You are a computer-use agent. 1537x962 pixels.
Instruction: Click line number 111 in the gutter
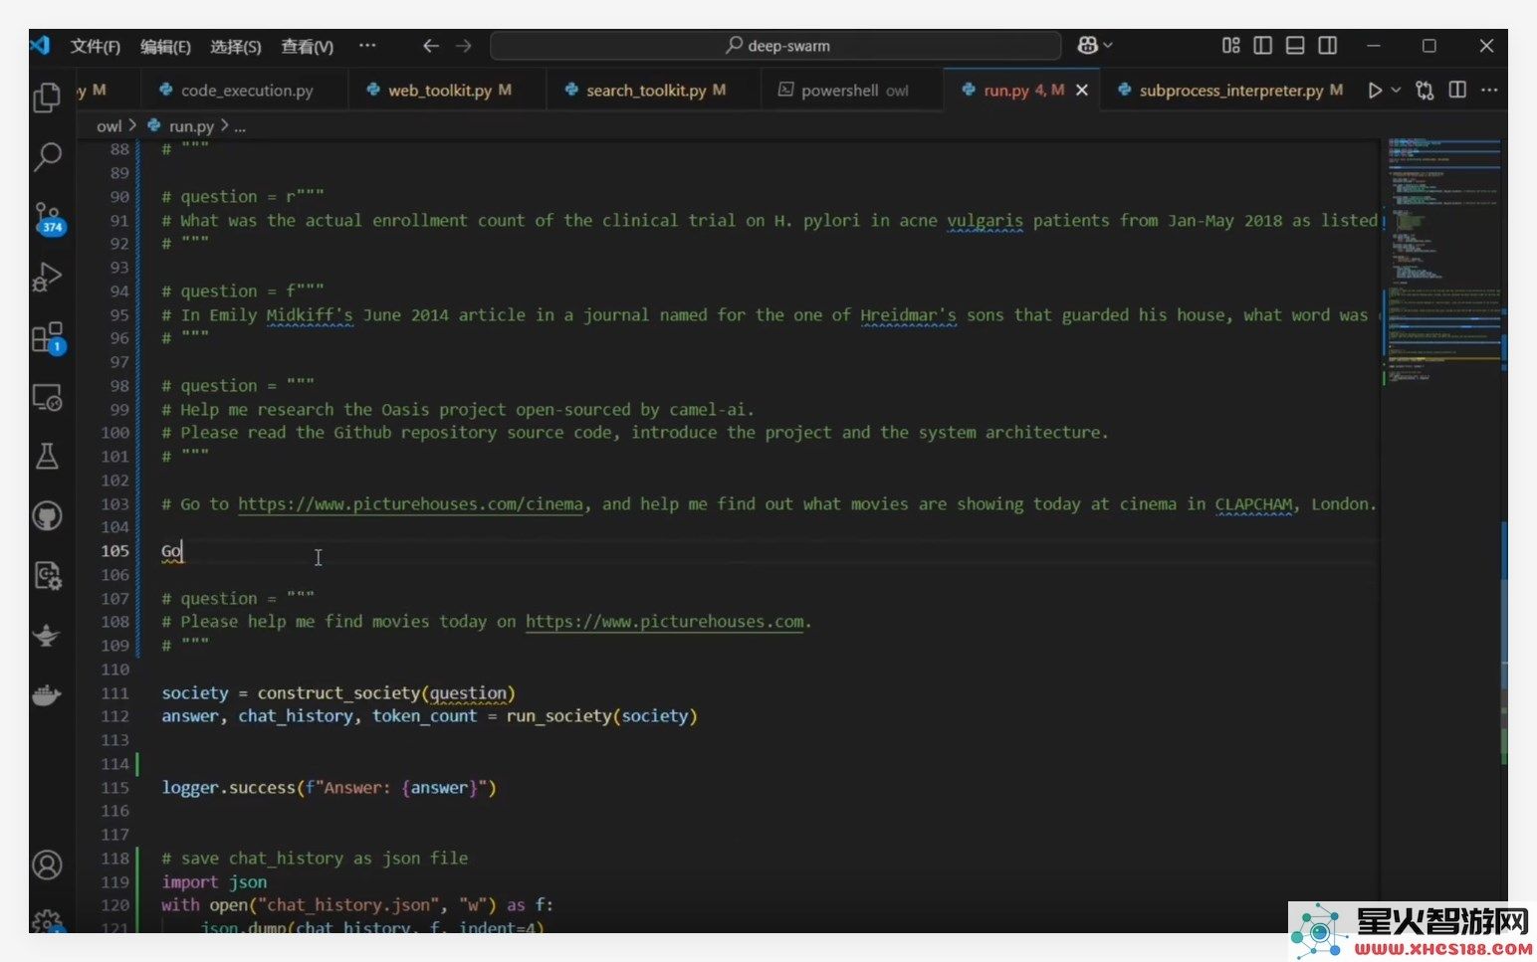(x=115, y=693)
